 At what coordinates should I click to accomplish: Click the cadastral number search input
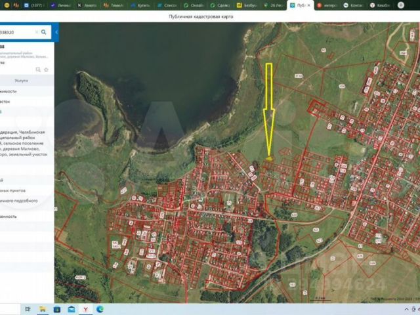coord(16,31)
